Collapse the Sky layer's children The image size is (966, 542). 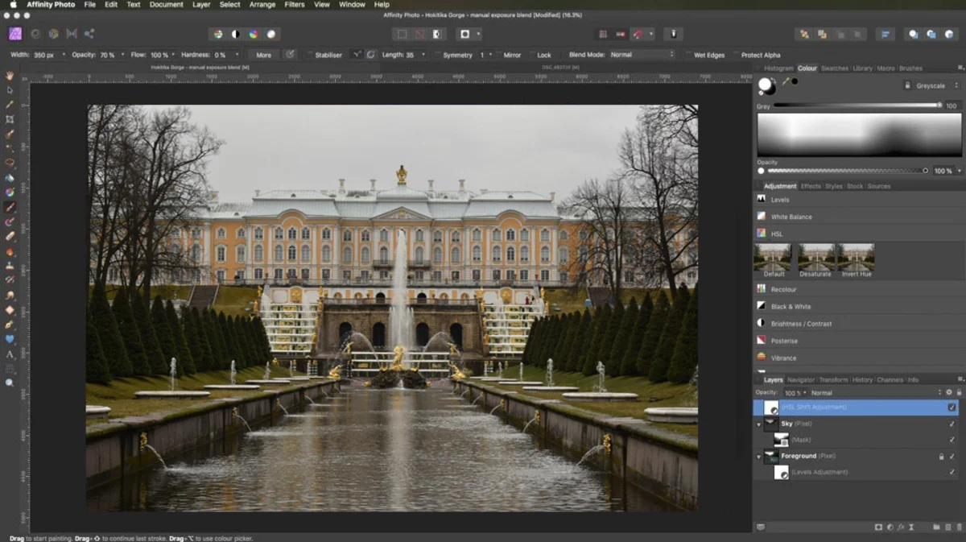pos(758,424)
